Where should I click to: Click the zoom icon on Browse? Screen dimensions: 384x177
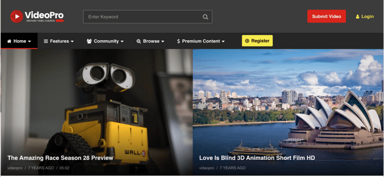(x=139, y=41)
